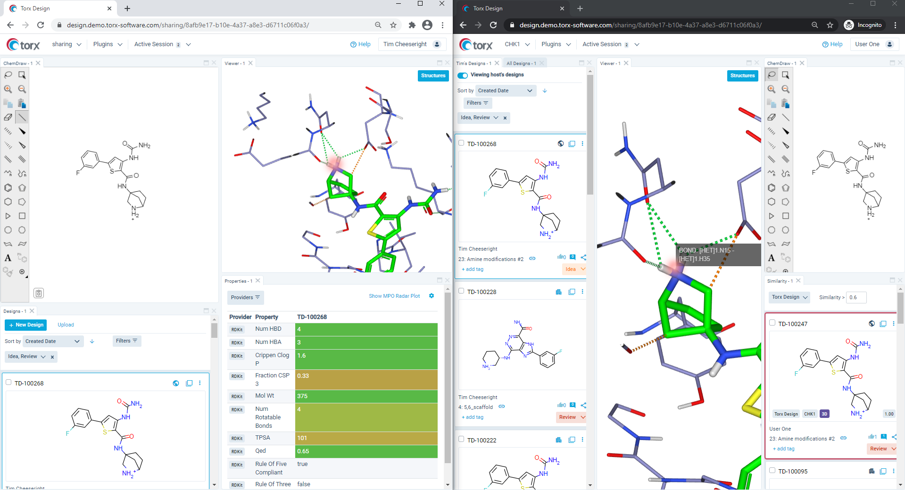Check the TD-100268 checkbox in Tim's Designs panel
The height and width of the screenshot is (490, 905).
pos(461,143)
